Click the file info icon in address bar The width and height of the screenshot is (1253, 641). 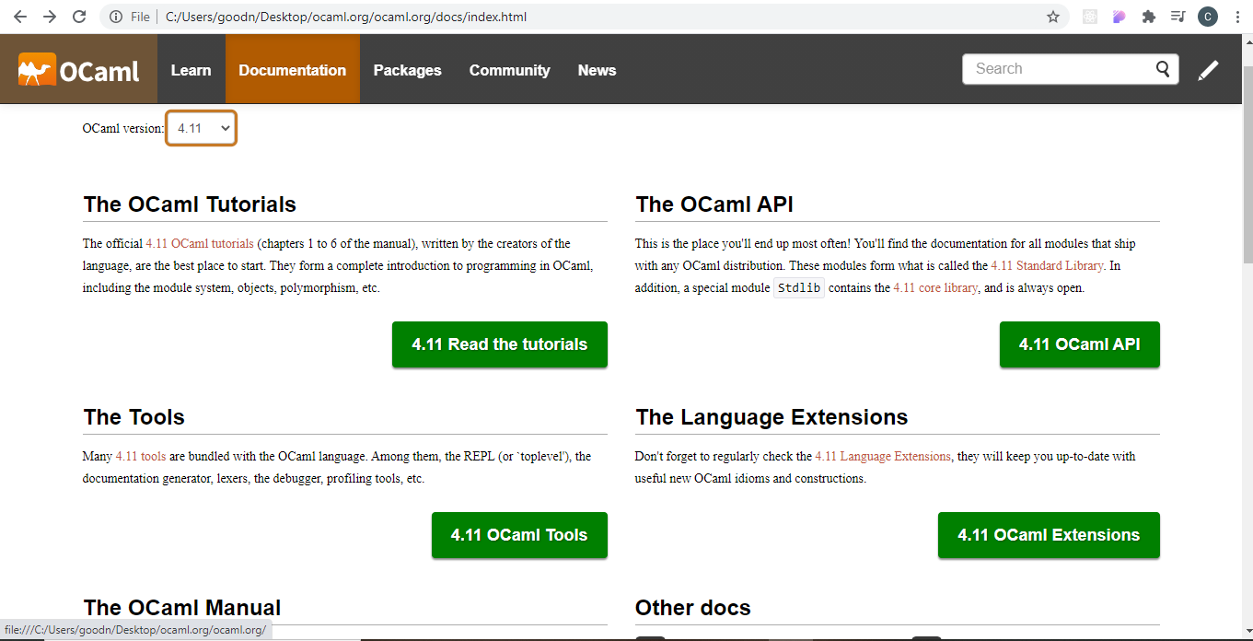click(x=114, y=17)
